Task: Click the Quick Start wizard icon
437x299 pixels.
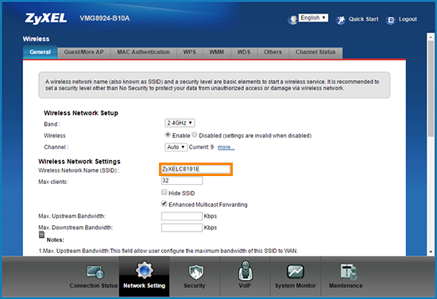Action: tap(340, 20)
